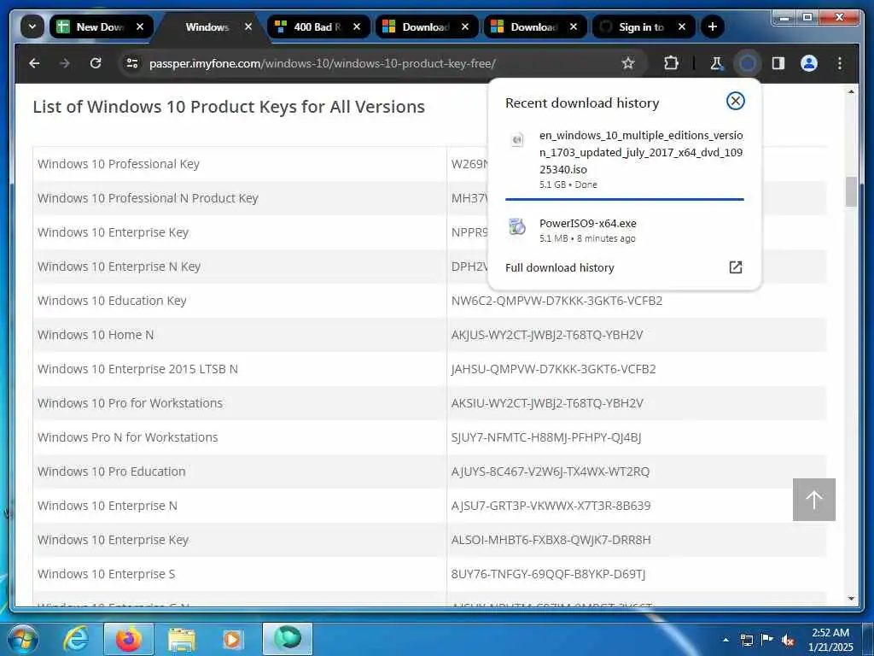Close the Windows tab
The width and height of the screenshot is (874, 656).
coord(248,26)
